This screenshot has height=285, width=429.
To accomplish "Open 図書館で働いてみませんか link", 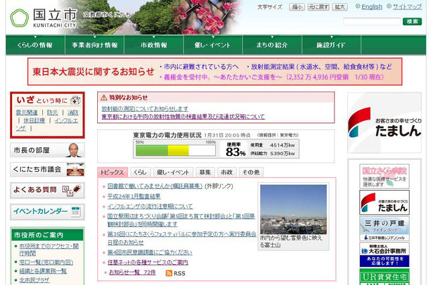I will [155, 186].
